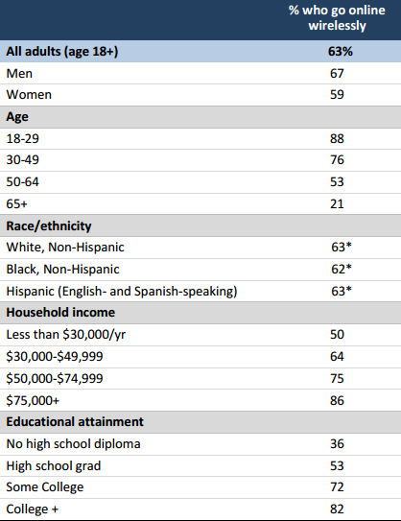Select the 'Age' section header
Image resolution: width=401 pixels, height=521 pixels.
point(200,117)
